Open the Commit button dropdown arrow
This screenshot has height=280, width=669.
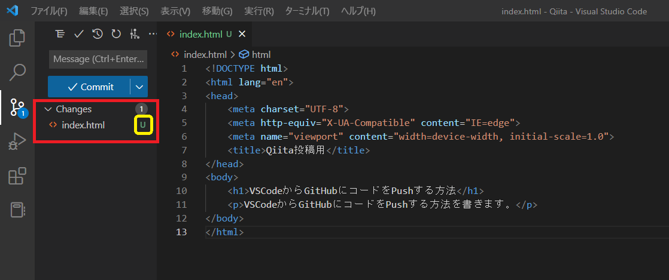pos(139,87)
